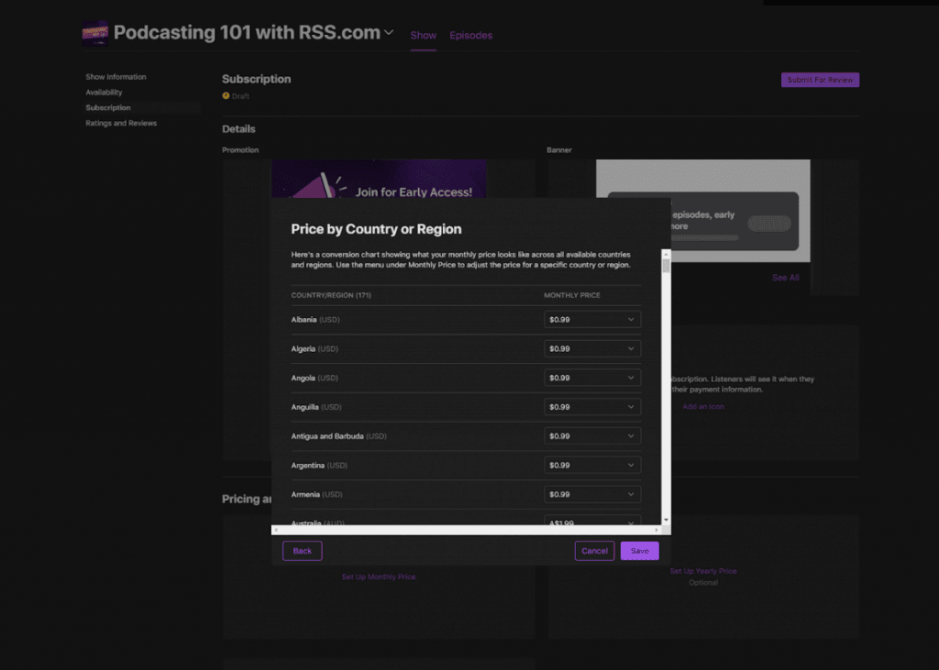Expand the show title dropdown chevron
This screenshot has height=670, width=939.
389,32
